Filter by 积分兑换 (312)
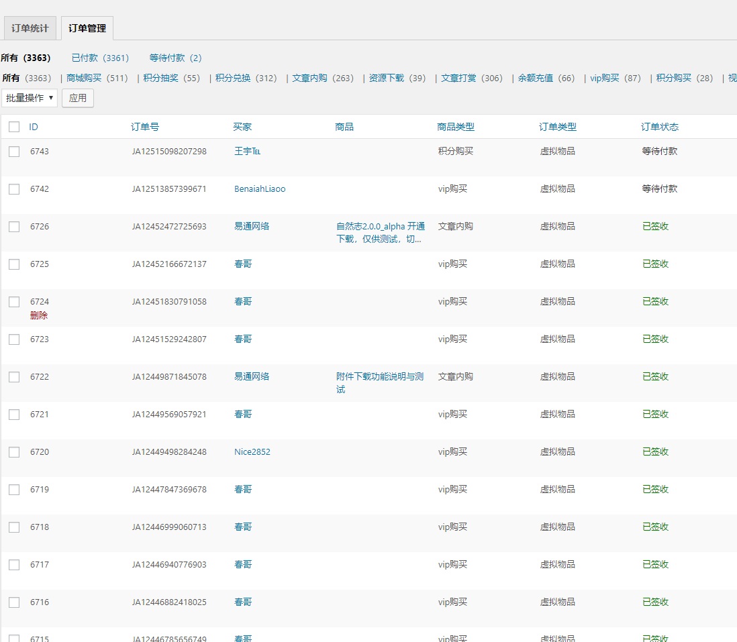 (x=246, y=78)
